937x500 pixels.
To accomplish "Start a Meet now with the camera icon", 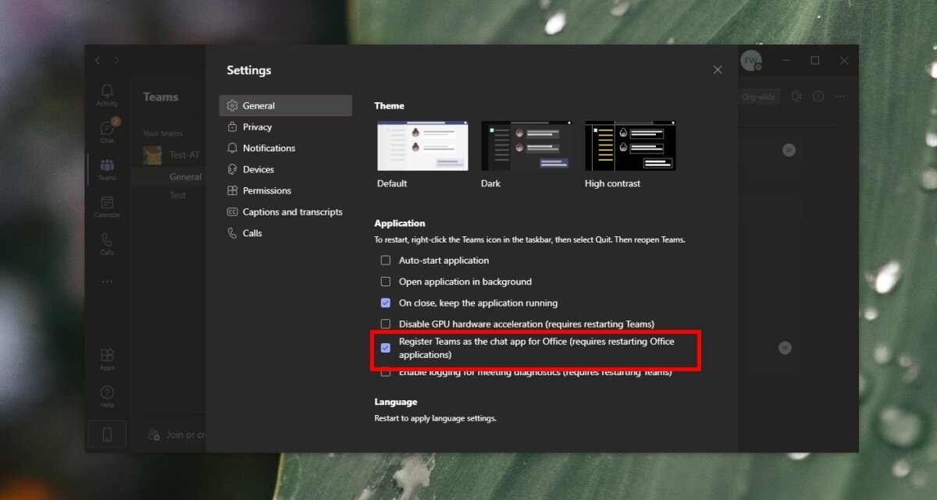I will [x=796, y=96].
